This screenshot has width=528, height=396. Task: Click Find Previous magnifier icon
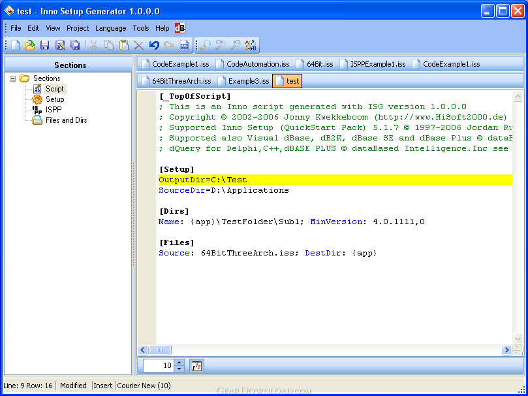click(236, 45)
